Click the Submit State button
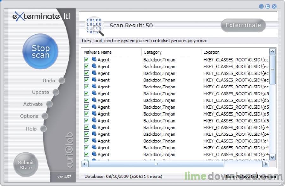Image resolution: width=285 pixels, height=186 pixels. tap(26, 165)
